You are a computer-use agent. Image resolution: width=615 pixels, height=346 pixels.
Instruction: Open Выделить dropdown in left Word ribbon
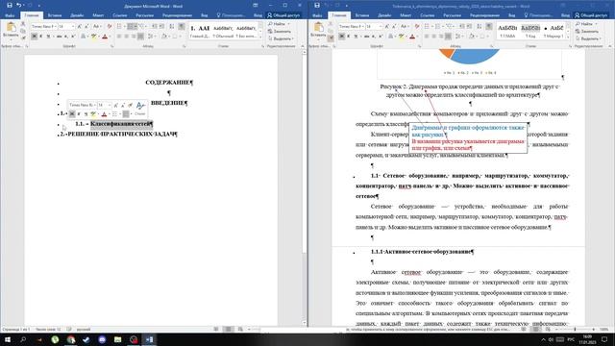281,38
